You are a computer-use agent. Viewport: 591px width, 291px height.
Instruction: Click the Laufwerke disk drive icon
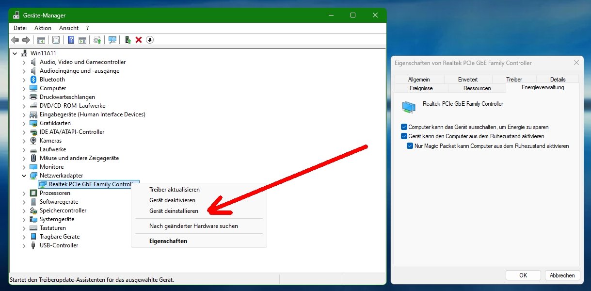point(33,149)
